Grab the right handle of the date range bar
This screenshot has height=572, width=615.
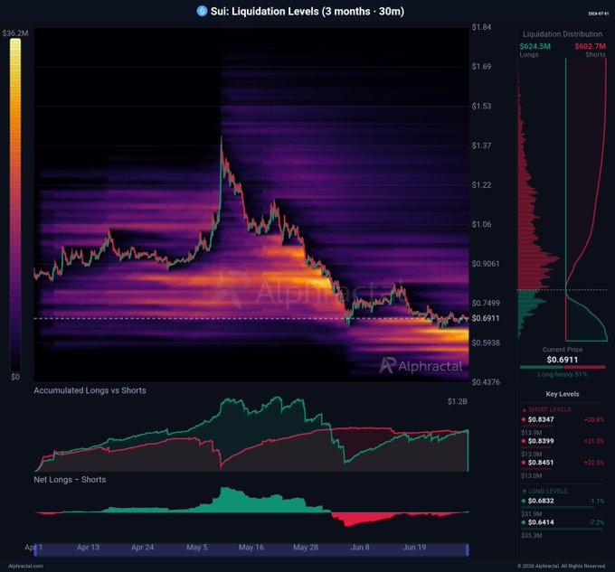[x=468, y=549]
